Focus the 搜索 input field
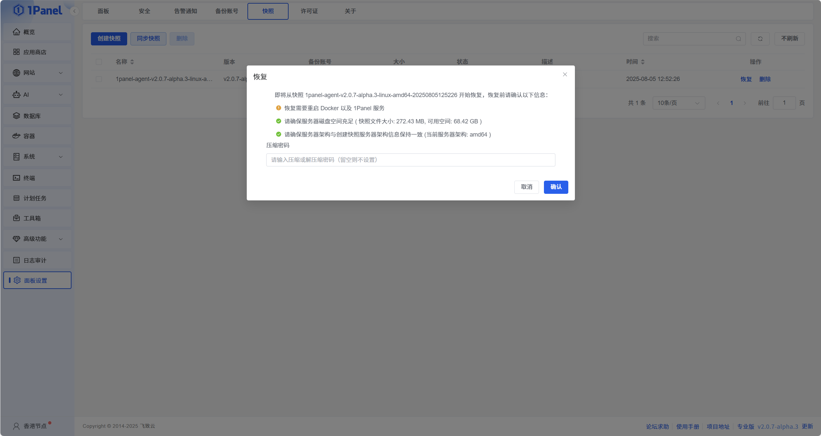The width and height of the screenshot is (821, 436). coord(694,39)
